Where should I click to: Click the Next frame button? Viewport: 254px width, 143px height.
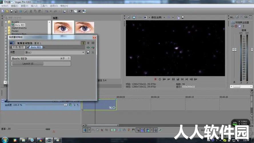[x=195, y=79]
